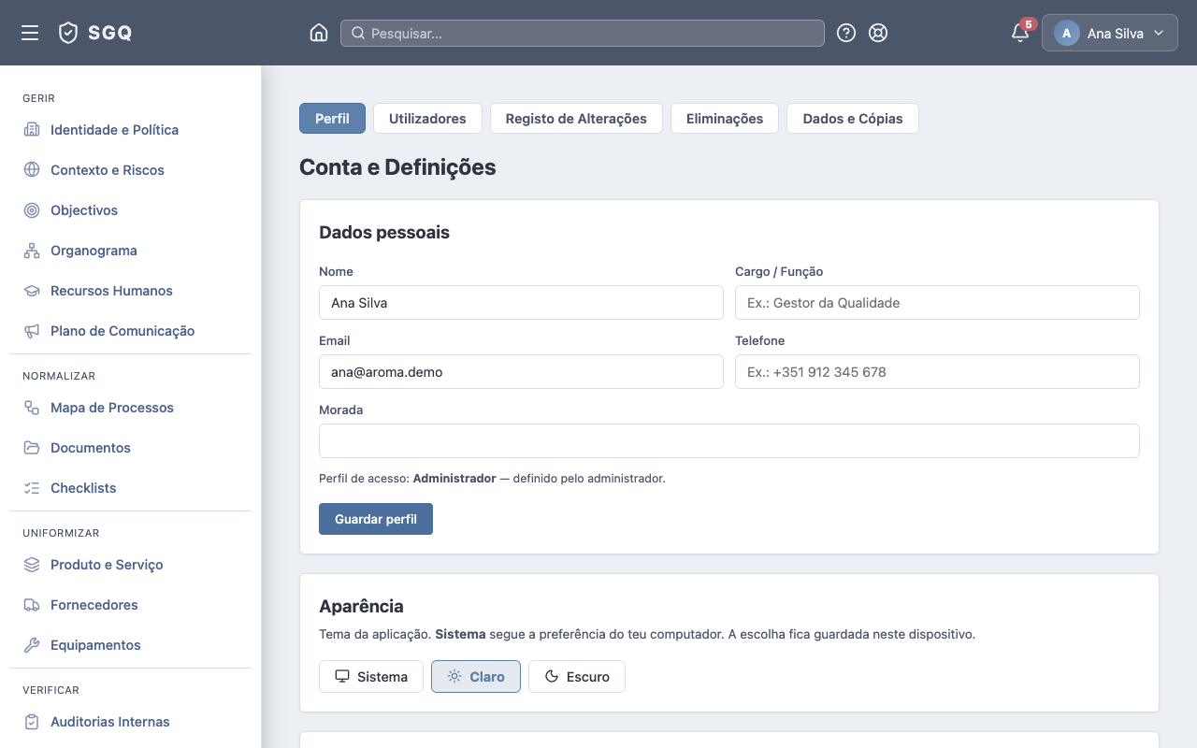Open help question mark icon
This screenshot has width=1197, height=748.
tap(846, 33)
